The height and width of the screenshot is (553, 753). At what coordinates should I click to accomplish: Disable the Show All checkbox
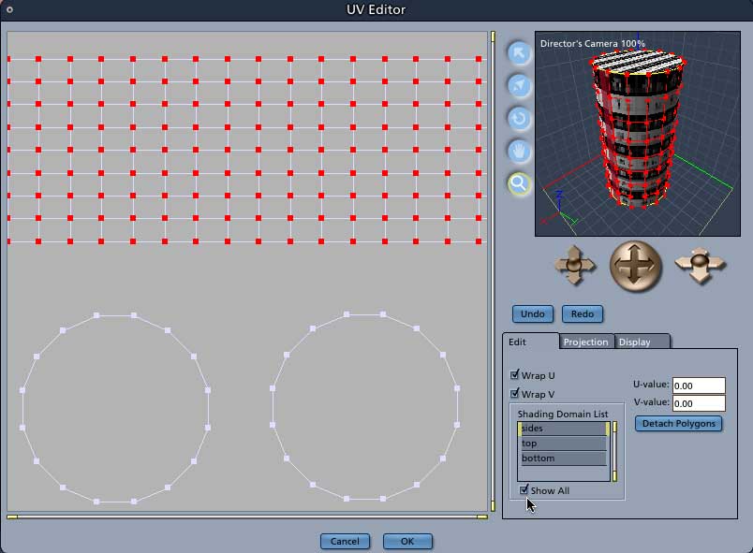[x=524, y=490]
